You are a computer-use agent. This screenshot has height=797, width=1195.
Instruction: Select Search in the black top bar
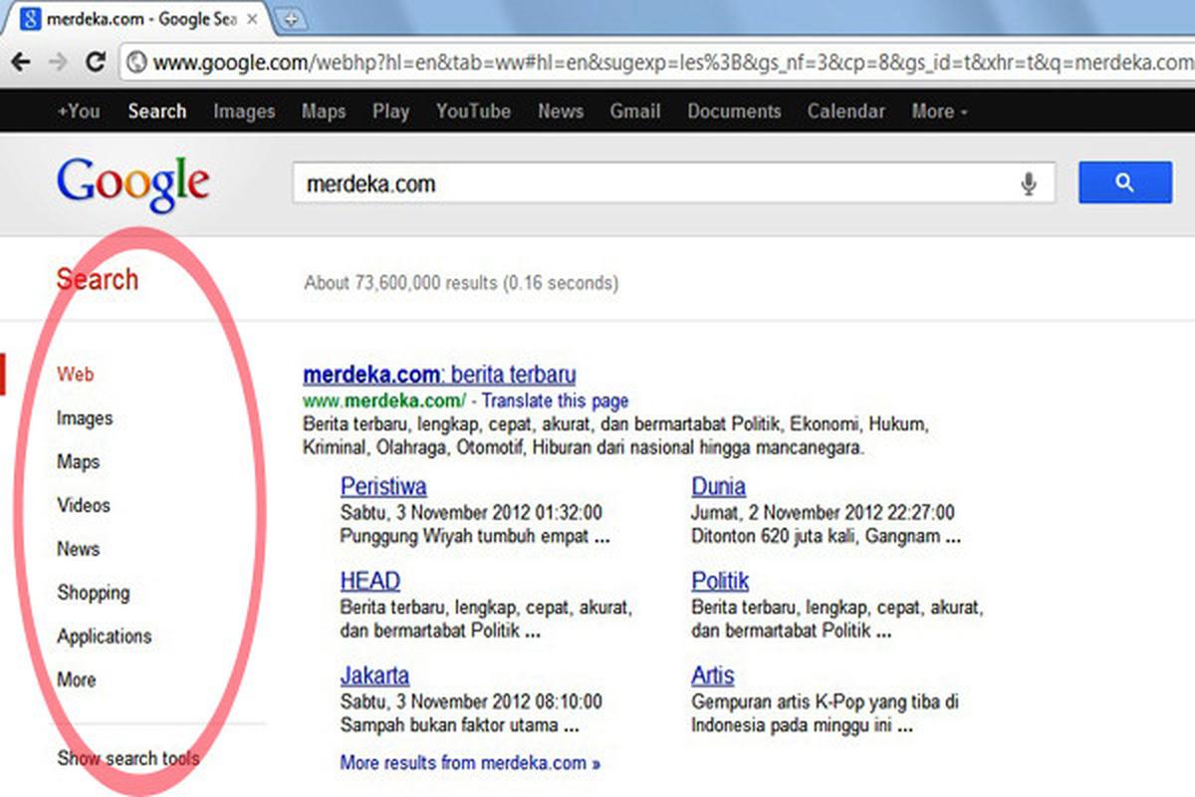pyautogui.click(x=156, y=111)
